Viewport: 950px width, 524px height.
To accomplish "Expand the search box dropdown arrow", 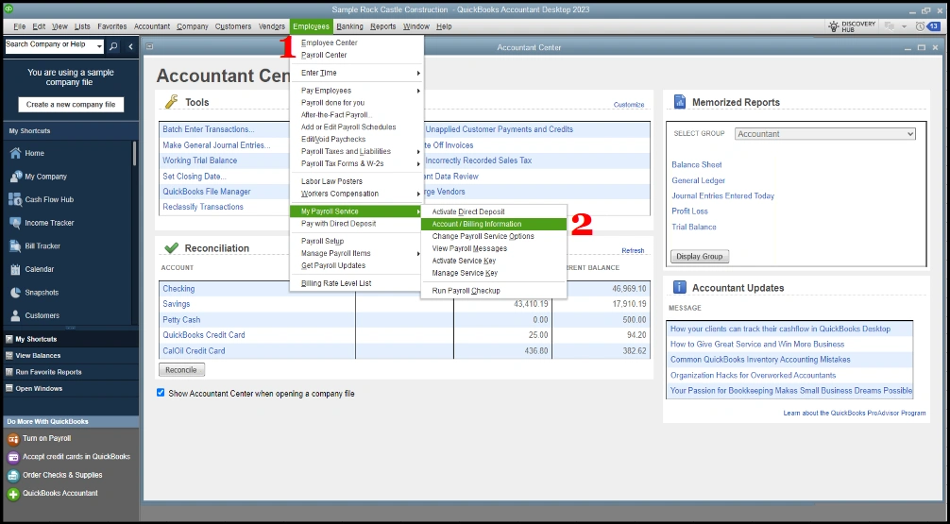I will click(x=99, y=45).
